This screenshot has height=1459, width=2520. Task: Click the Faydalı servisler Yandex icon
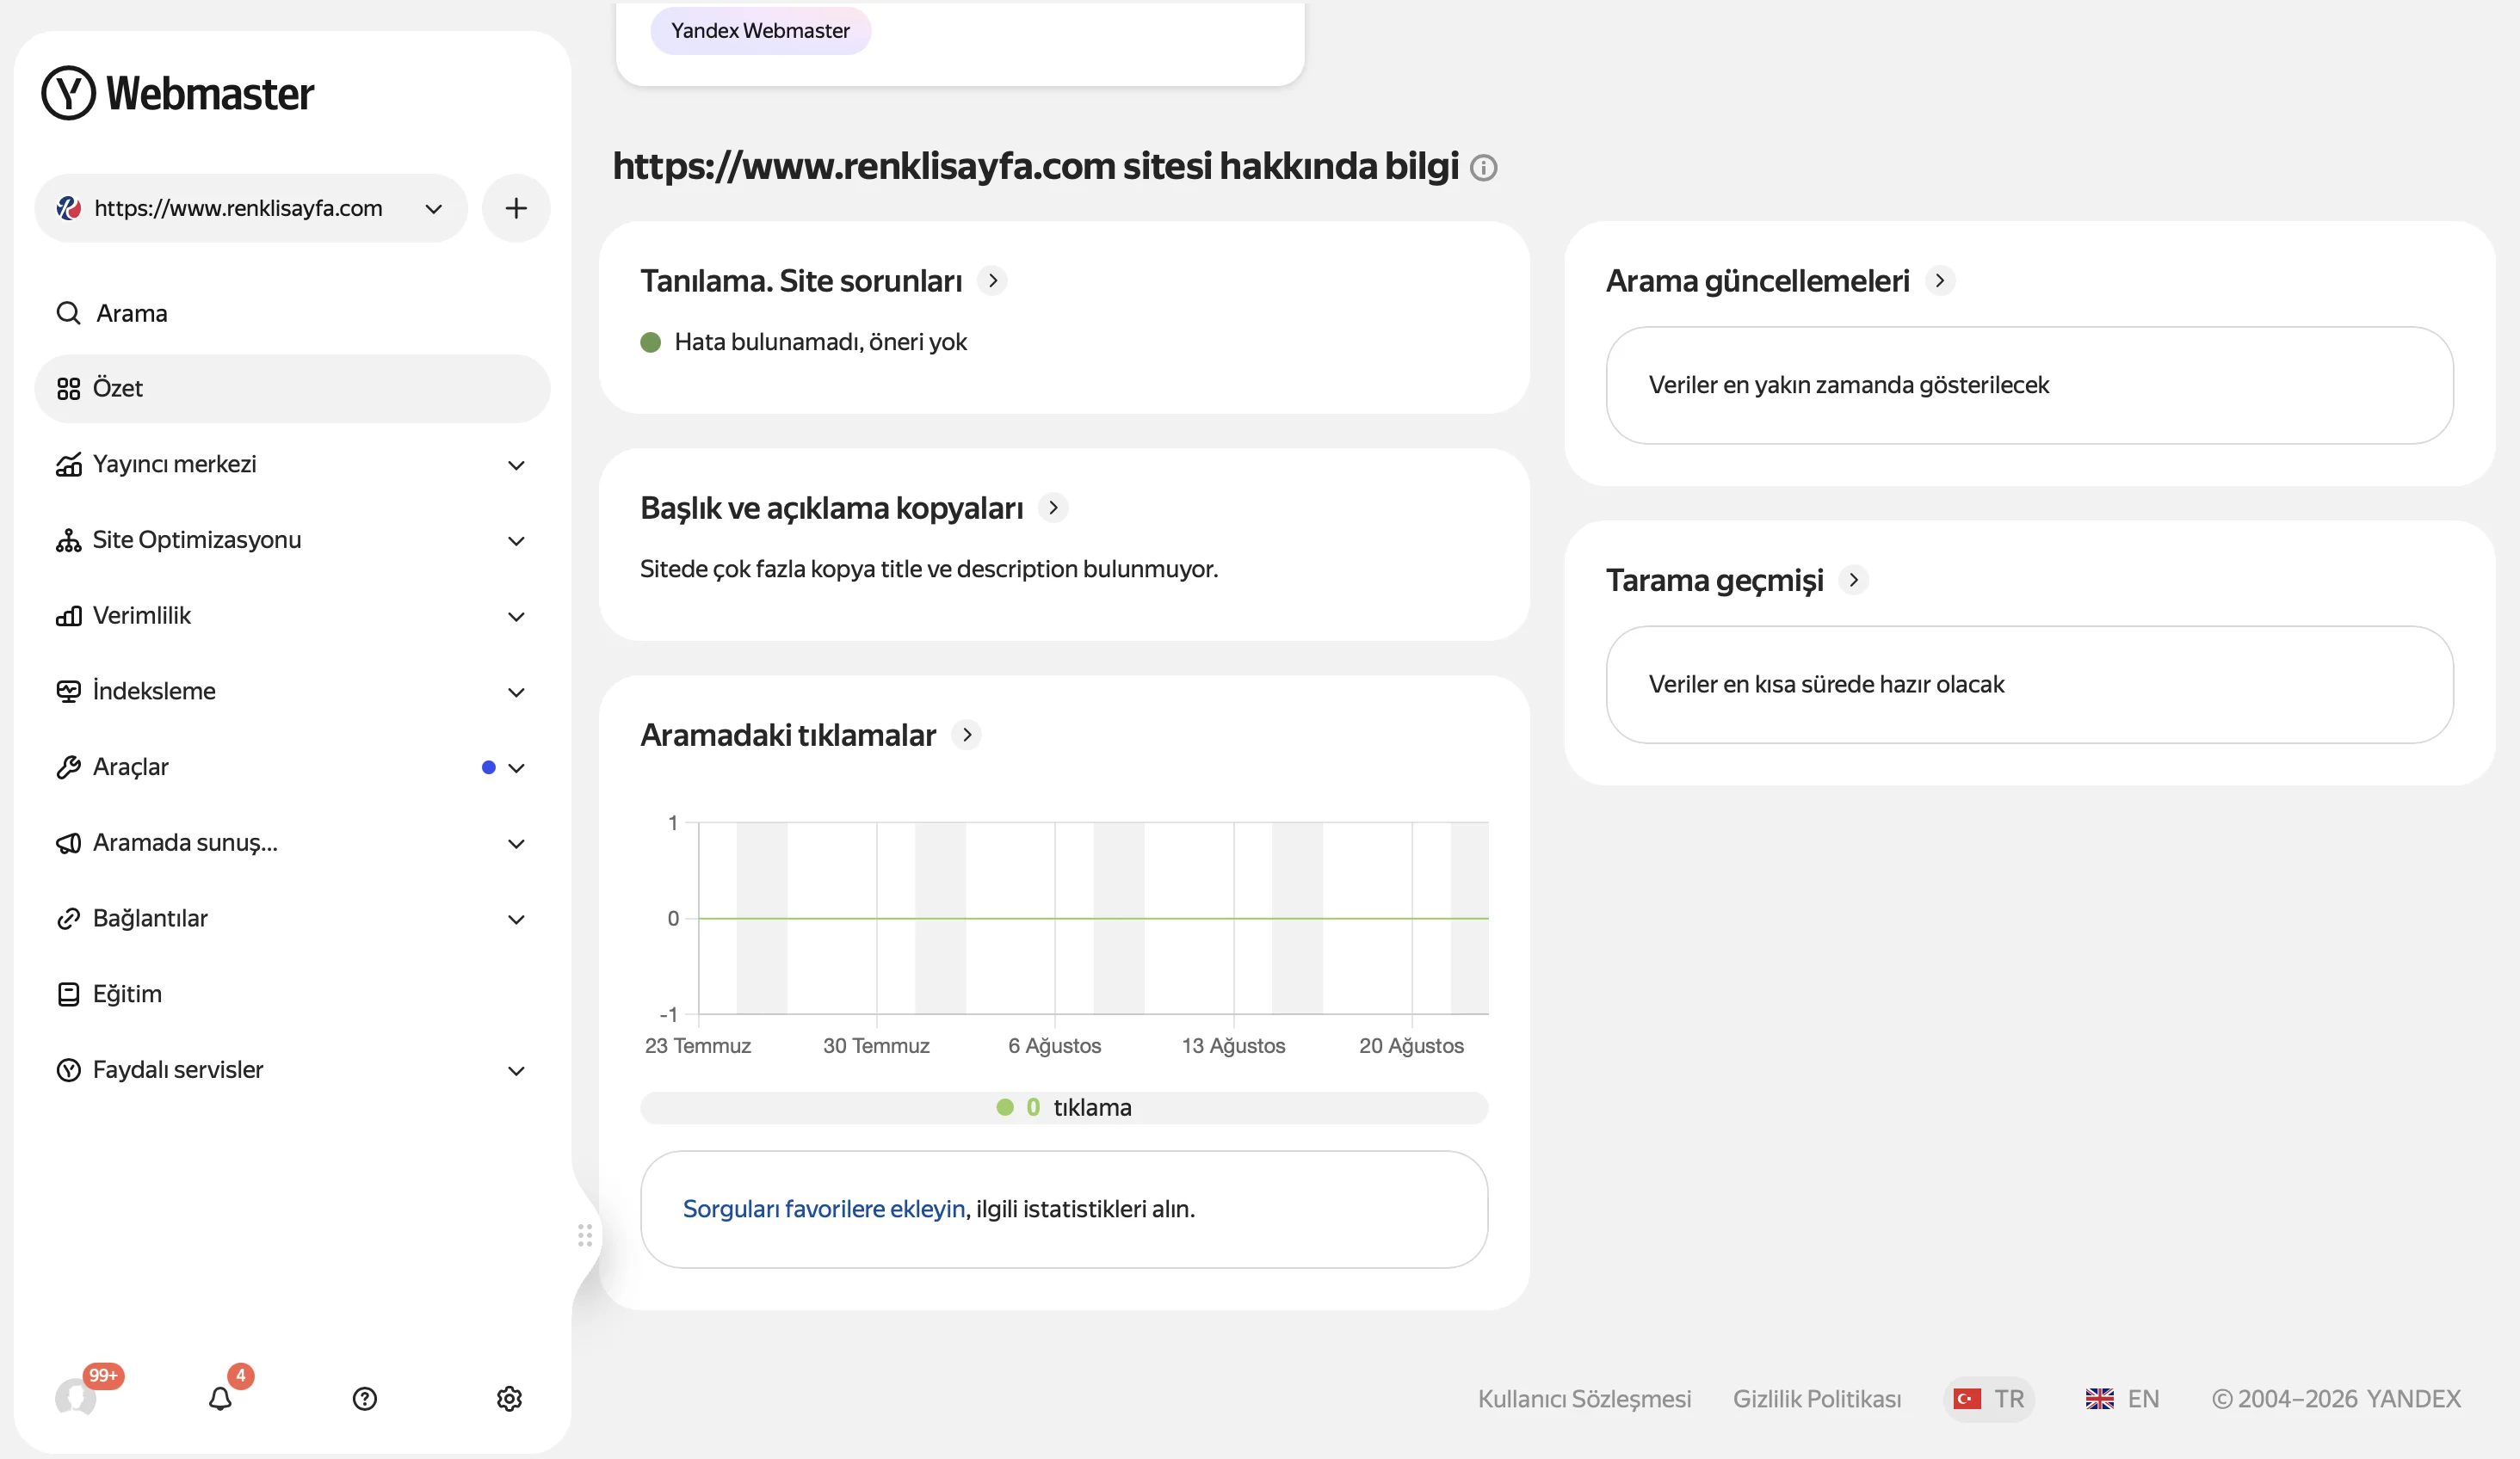68,1070
